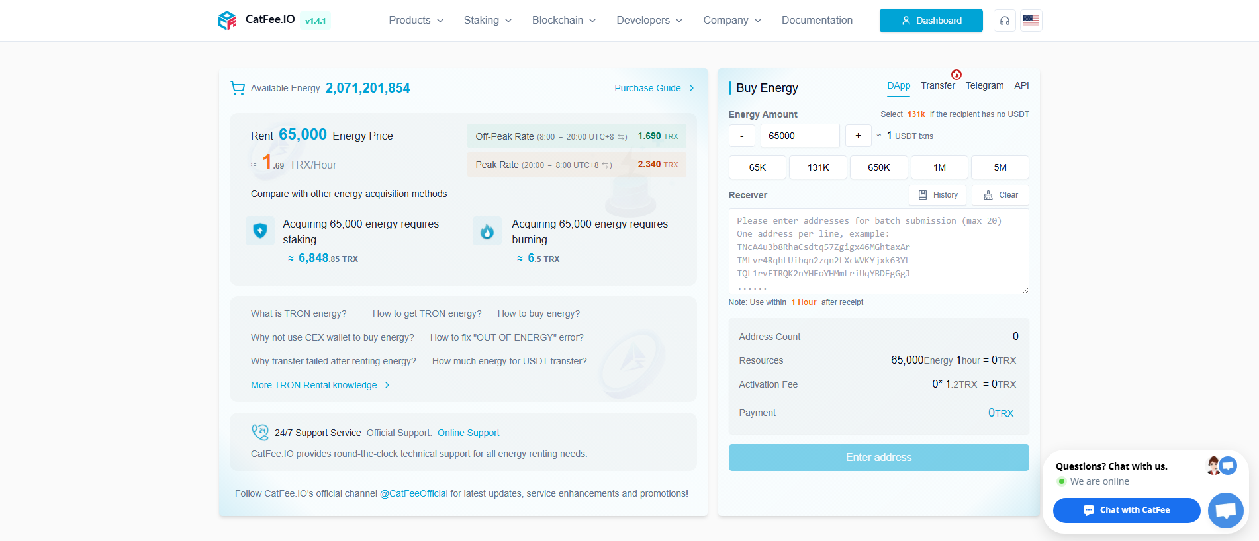Image resolution: width=1259 pixels, height=541 pixels.
Task: Expand the Company menu
Action: [x=732, y=21]
